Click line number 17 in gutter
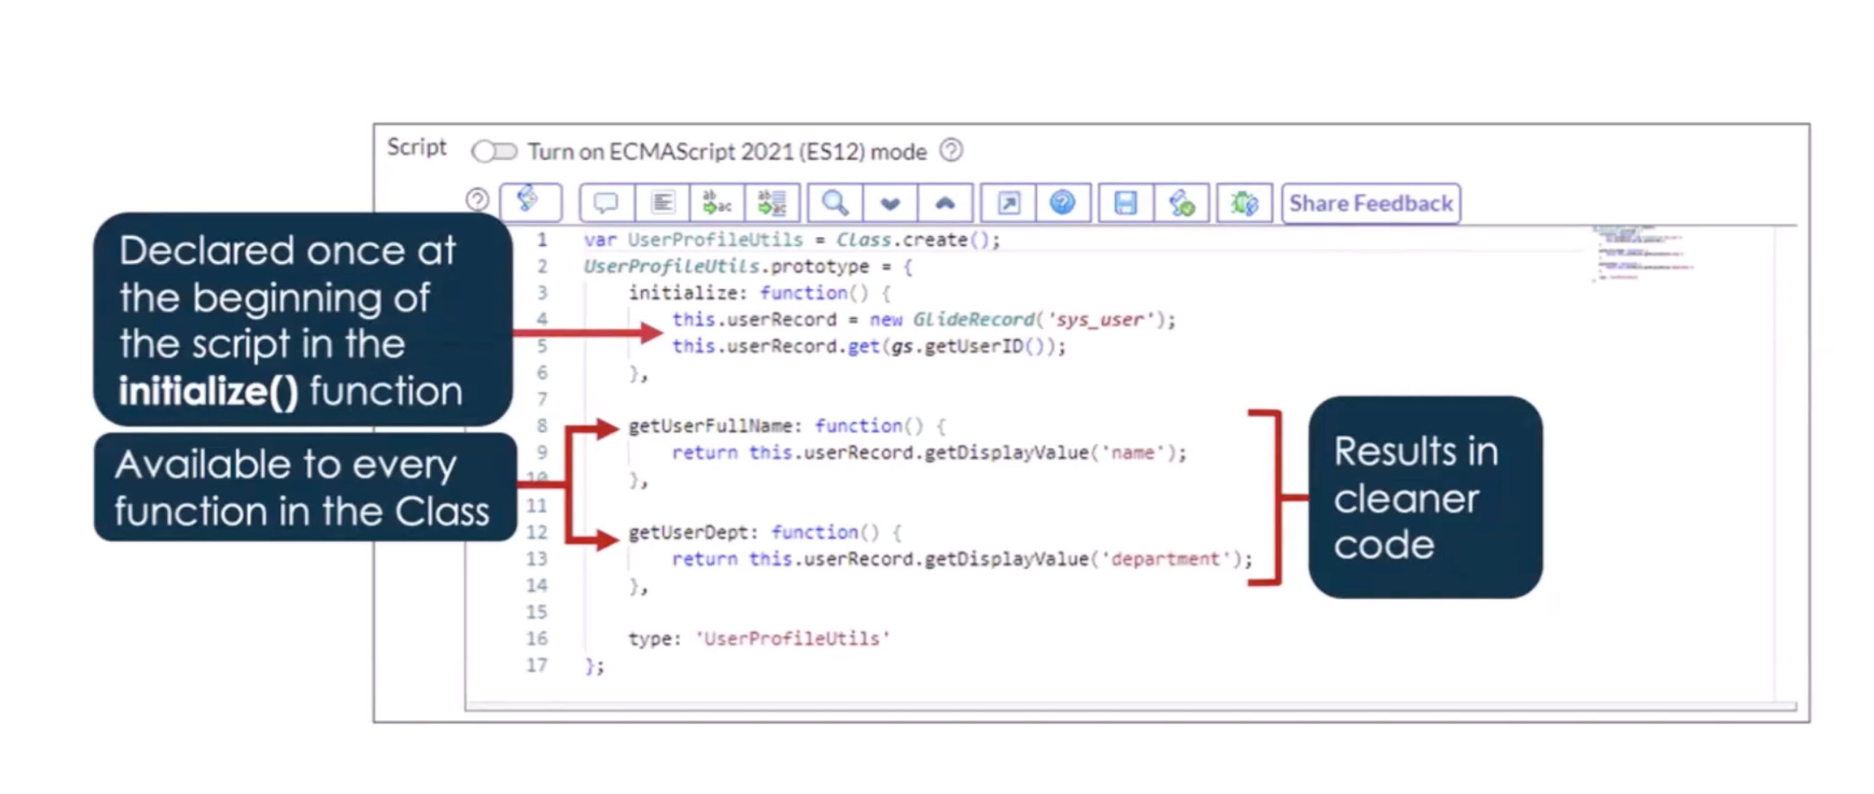The image size is (1874, 794). click(x=537, y=665)
